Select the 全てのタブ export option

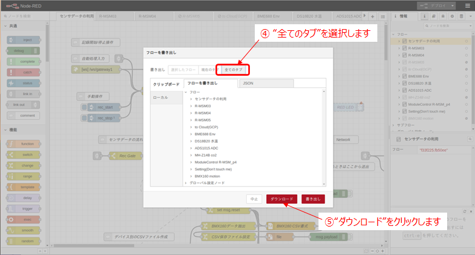(x=234, y=70)
